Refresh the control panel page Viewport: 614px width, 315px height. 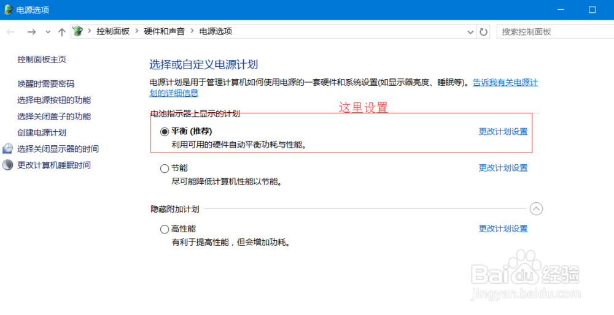pyautogui.click(x=483, y=32)
